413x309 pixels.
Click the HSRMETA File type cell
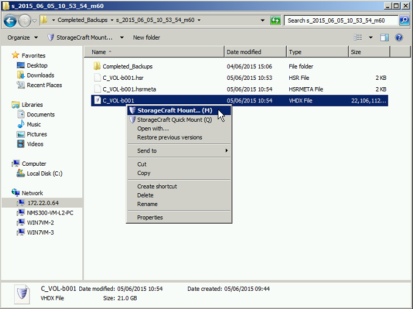pos(306,89)
